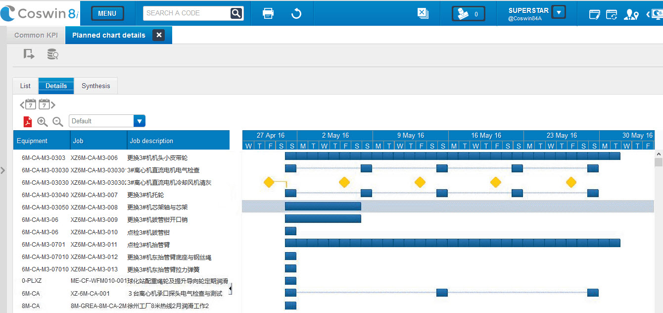663x313 pixels.
Task: Select row XZ6M-CA-M3-009
Action: 94,220
